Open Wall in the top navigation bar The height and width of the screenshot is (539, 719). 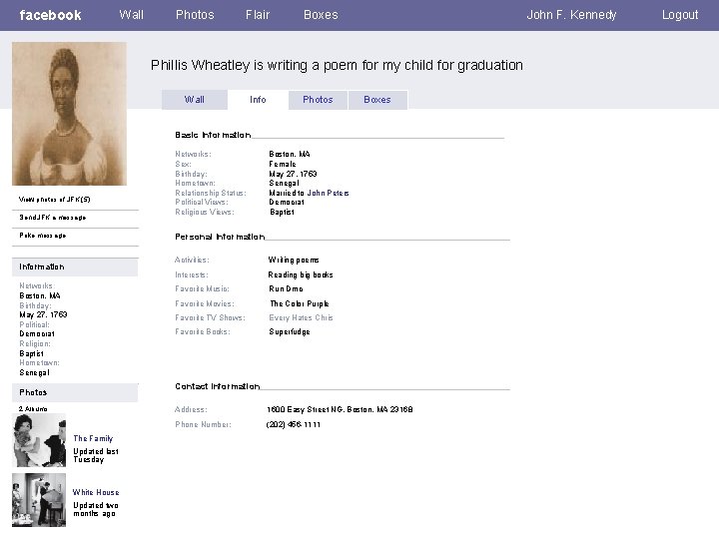[x=131, y=15]
